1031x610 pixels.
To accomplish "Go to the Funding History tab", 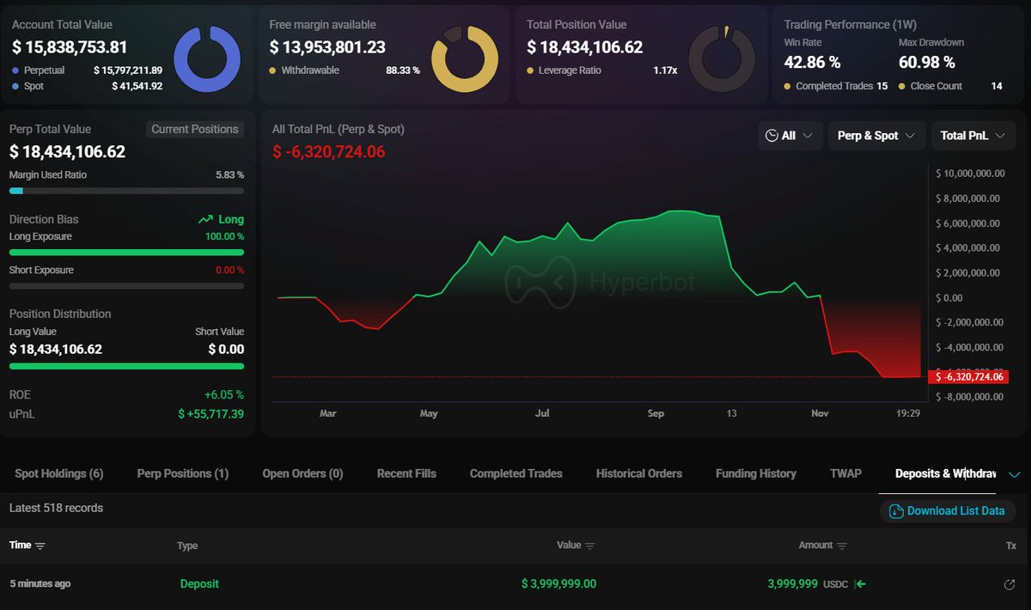I will point(755,473).
